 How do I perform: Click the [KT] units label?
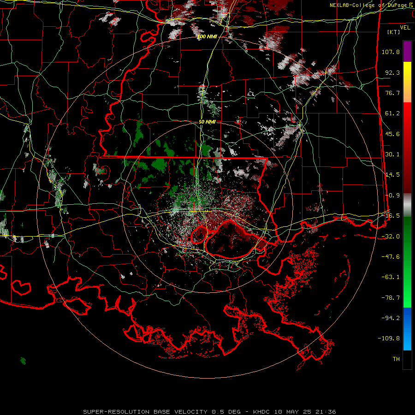[x=394, y=32]
